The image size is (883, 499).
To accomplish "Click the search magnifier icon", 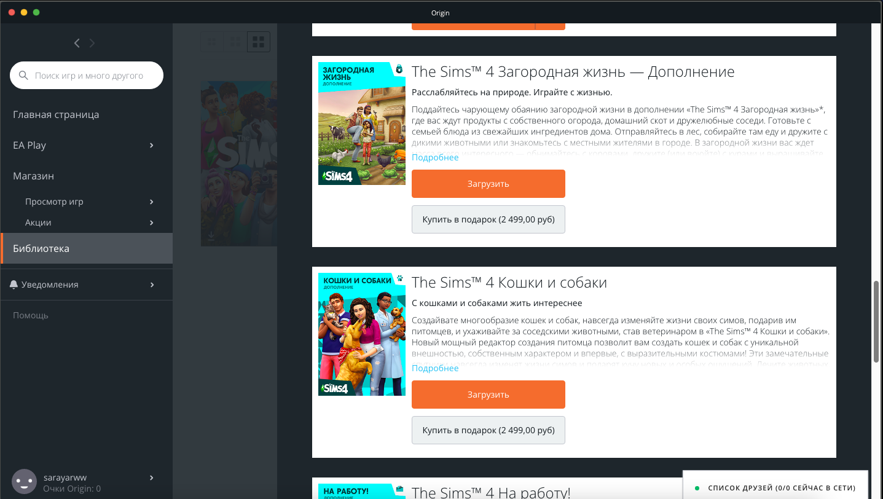I will 23,75.
